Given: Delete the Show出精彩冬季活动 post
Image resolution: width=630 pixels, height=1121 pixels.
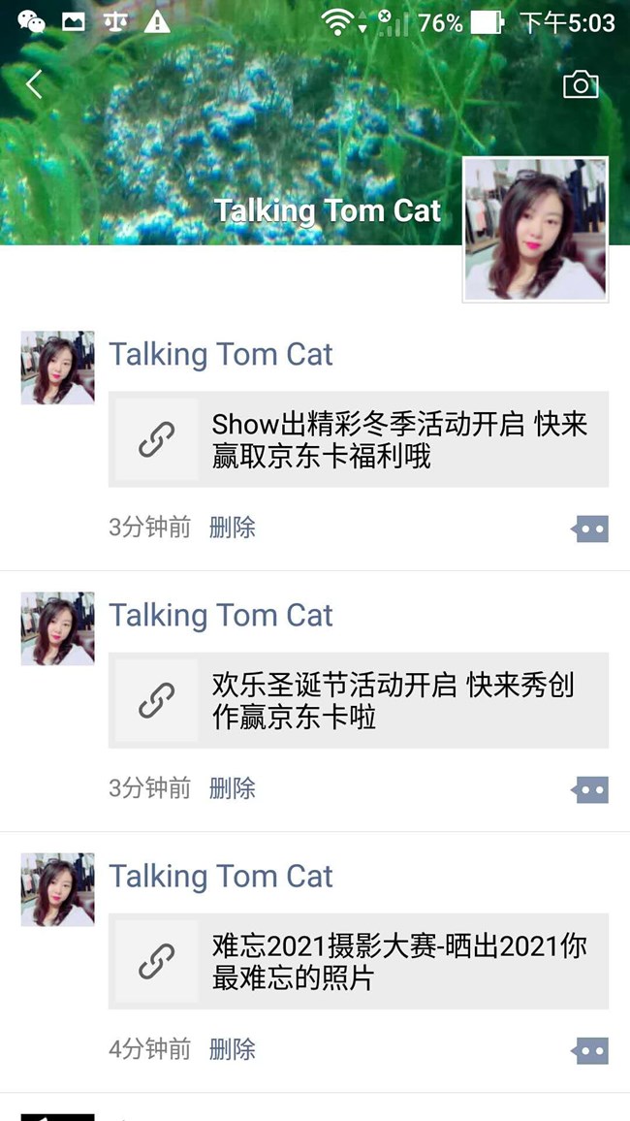Looking at the screenshot, I should click(x=233, y=528).
